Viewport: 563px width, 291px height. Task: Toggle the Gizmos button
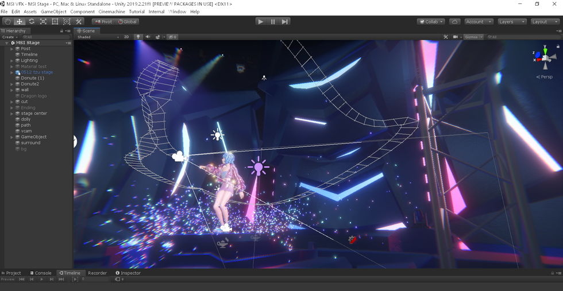(x=471, y=37)
